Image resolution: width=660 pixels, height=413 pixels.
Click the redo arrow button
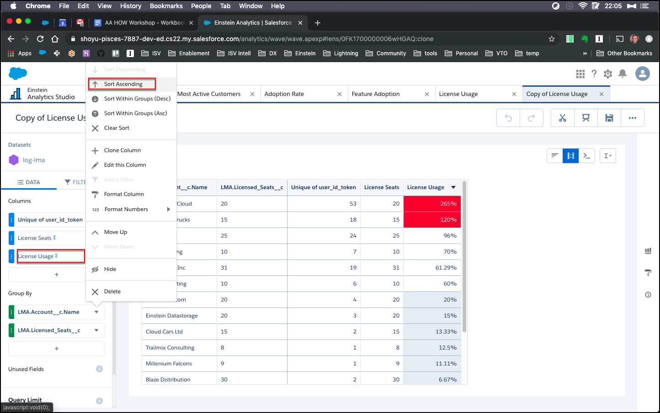pos(531,118)
